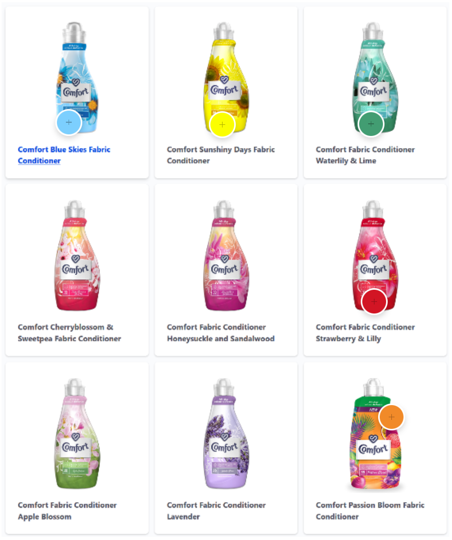Open Comfort Cherryblossom & Sweetpea Fabric Conditioner title

pos(69,332)
